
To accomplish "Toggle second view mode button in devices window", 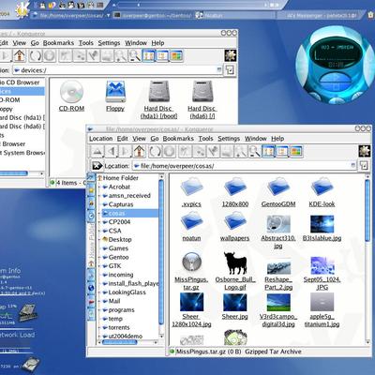I will (x=162, y=56).
